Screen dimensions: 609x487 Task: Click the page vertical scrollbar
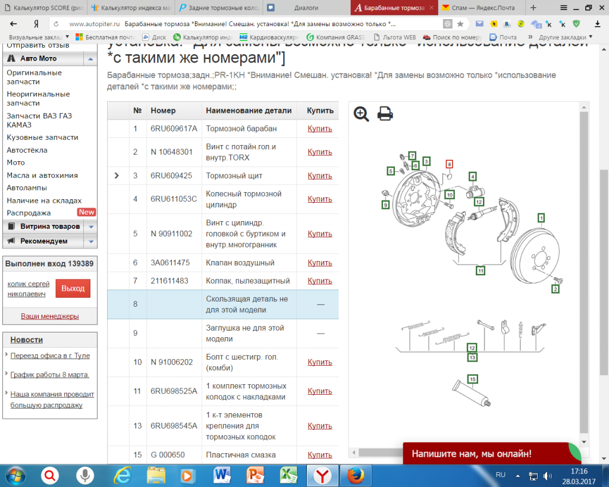pos(604,238)
